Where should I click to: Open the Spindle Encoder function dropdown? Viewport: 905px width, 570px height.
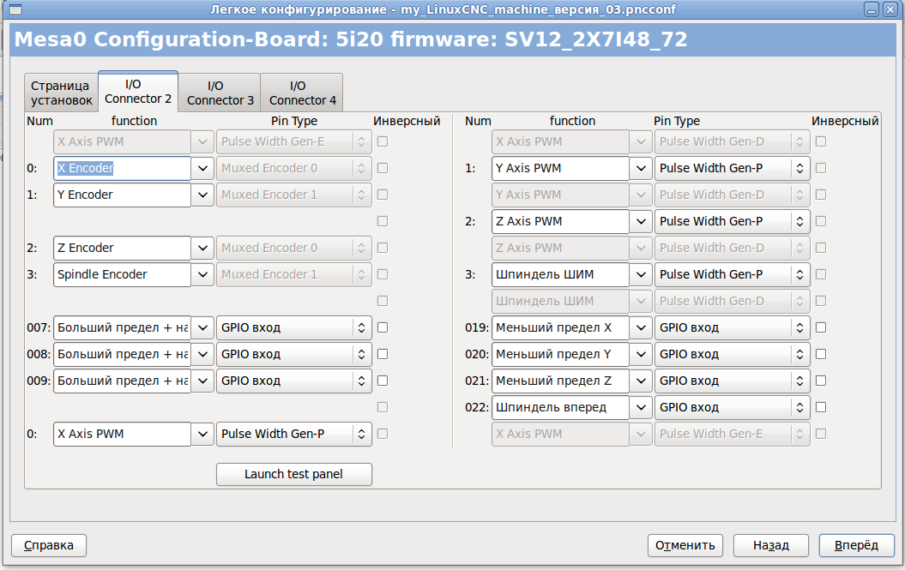click(202, 274)
